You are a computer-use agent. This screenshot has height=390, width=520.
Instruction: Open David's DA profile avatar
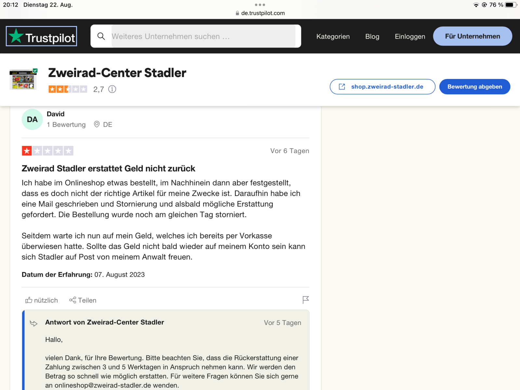(32, 119)
